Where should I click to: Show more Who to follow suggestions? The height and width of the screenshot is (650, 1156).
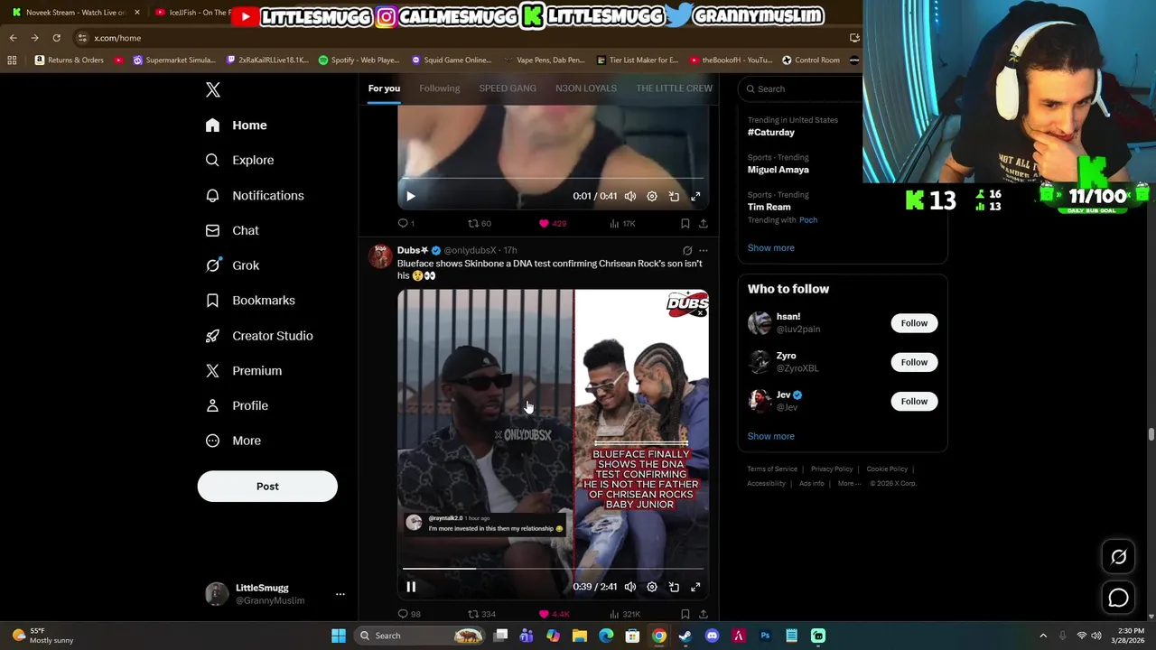[x=771, y=436]
